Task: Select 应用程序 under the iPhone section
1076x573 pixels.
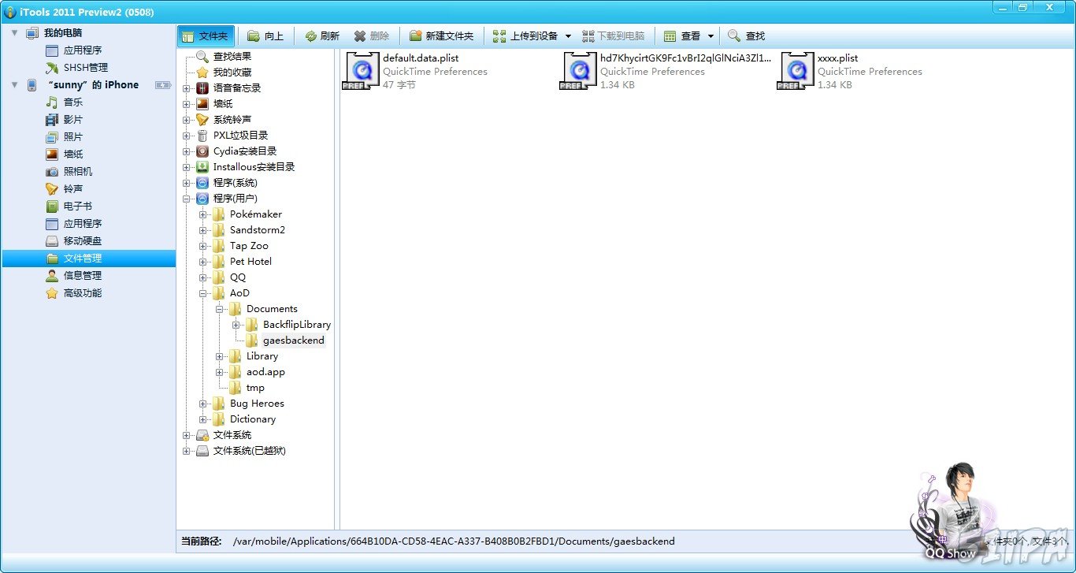Action: [83, 224]
